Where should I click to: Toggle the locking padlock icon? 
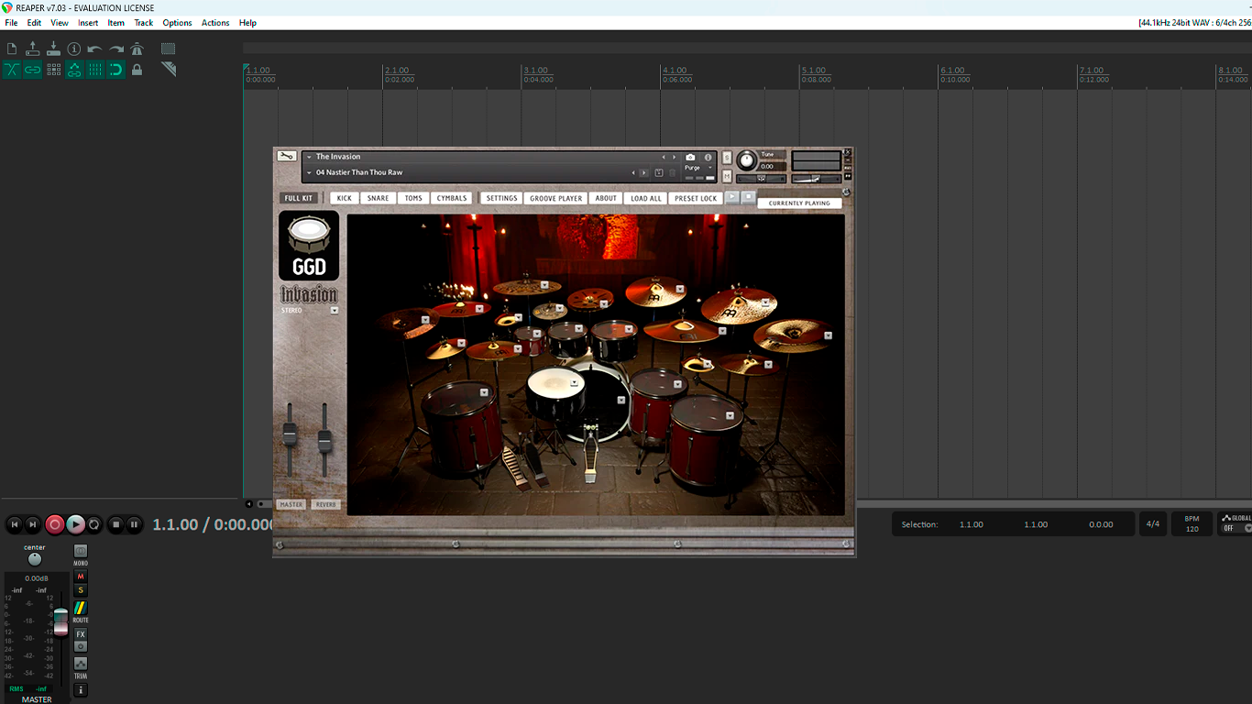[x=137, y=70]
